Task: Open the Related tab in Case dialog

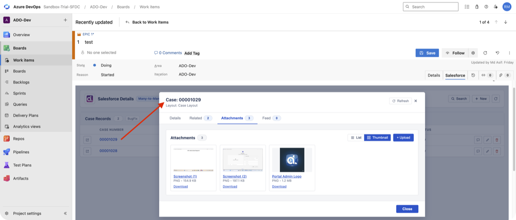Action: (201, 118)
